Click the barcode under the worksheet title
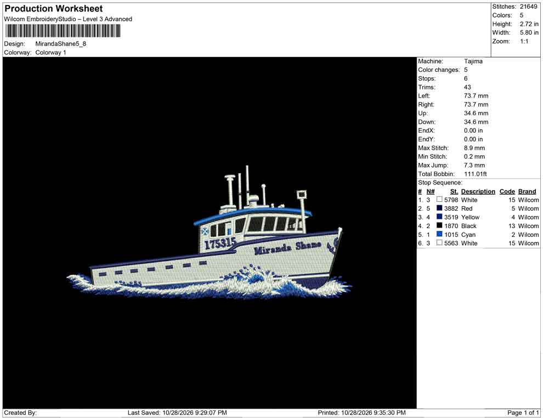 (x=63, y=31)
